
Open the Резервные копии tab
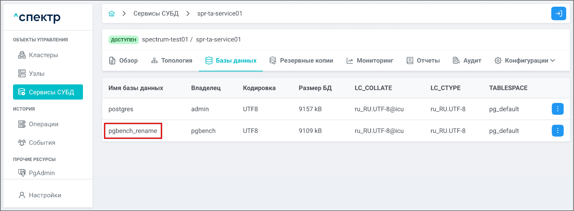(301, 60)
